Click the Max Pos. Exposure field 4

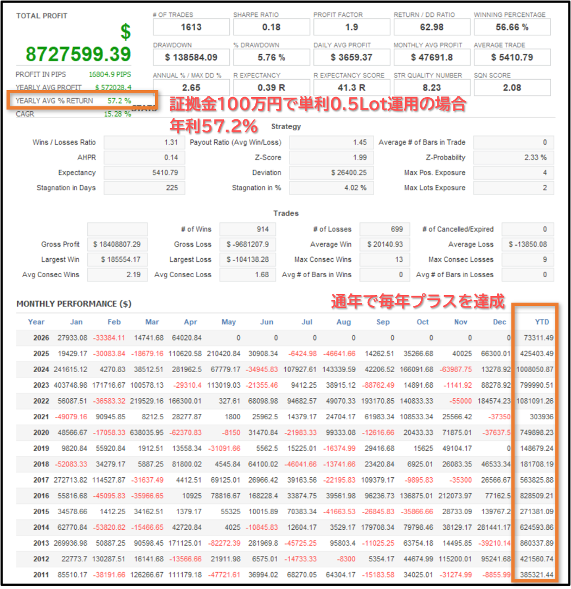pos(513,173)
